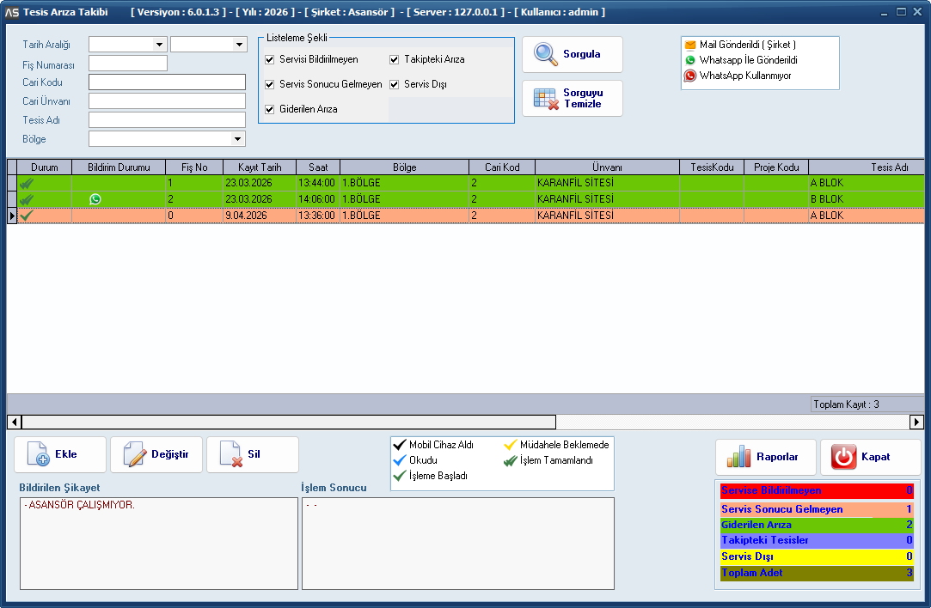Click the Sorguyu Temizle grid icon
Image resolution: width=931 pixels, height=608 pixels.
point(546,98)
